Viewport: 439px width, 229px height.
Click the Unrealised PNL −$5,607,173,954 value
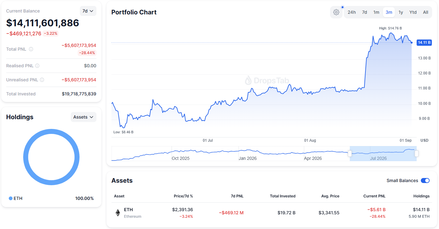click(79, 80)
